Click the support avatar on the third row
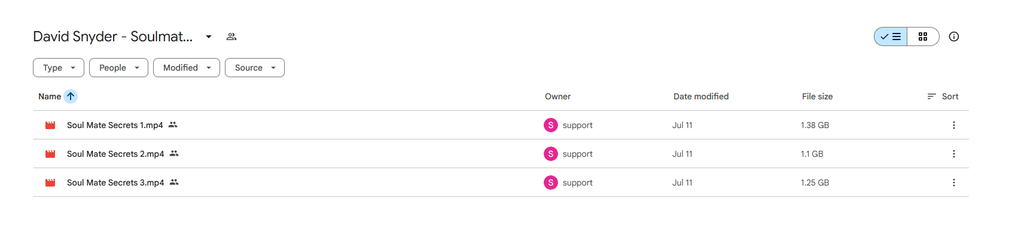1012x225 pixels. click(x=551, y=183)
